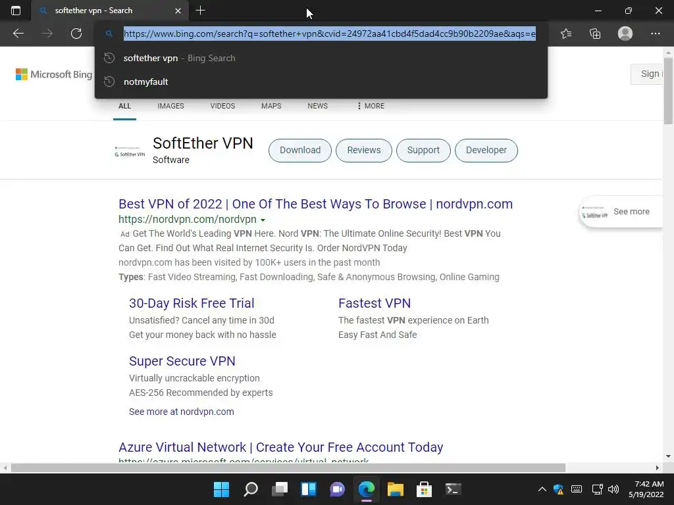Image resolution: width=674 pixels, height=505 pixels.
Task: Open the Widgets taskbar icon
Action: coord(309,489)
